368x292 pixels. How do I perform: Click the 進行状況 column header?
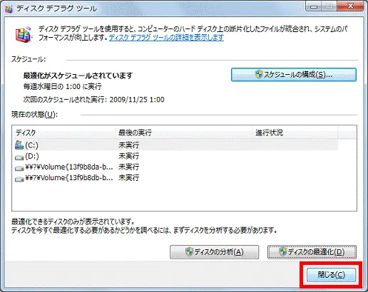click(295, 132)
